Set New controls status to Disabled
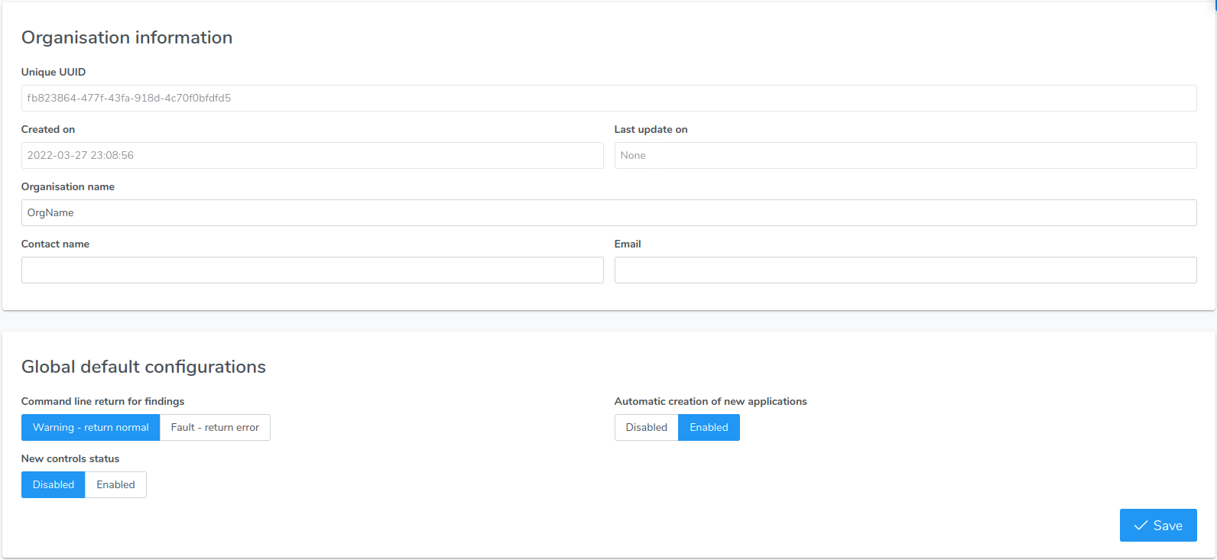Viewport: 1217px width, 560px height. [54, 485]
